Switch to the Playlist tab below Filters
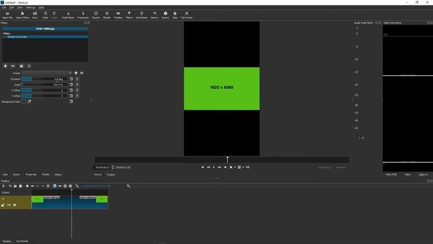The width and height of the screenshot is (433, 244). pos(45,175)
